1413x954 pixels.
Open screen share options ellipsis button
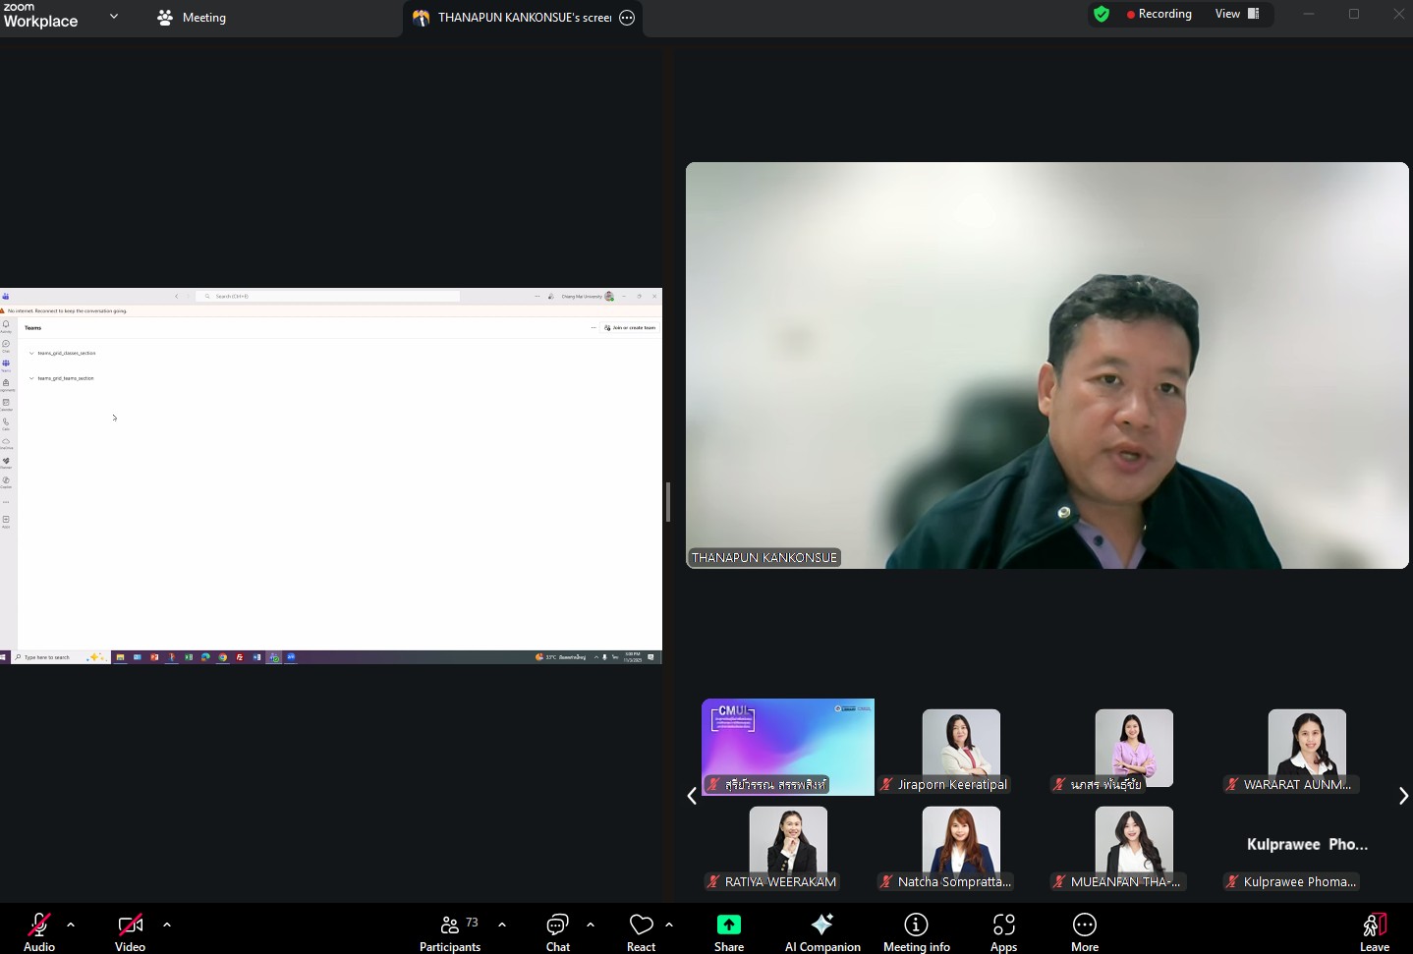tap(627, 18)
